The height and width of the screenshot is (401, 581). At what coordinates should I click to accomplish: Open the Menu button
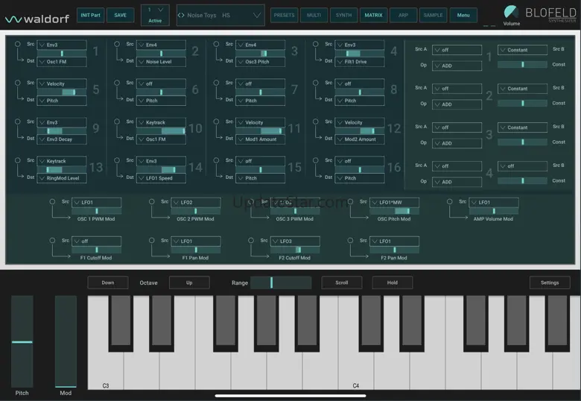[463, 15]
